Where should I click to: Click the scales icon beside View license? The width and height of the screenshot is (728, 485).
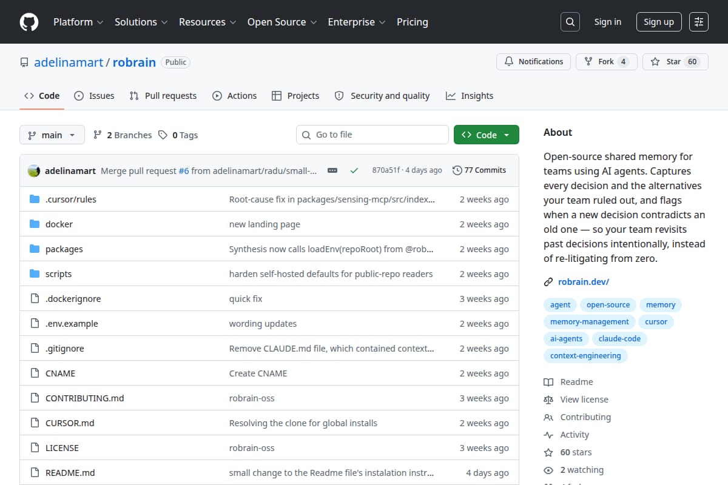coord(548,400)
